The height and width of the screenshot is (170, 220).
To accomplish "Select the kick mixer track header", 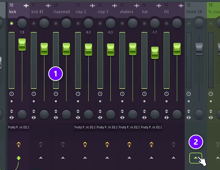I will point(19,10).
